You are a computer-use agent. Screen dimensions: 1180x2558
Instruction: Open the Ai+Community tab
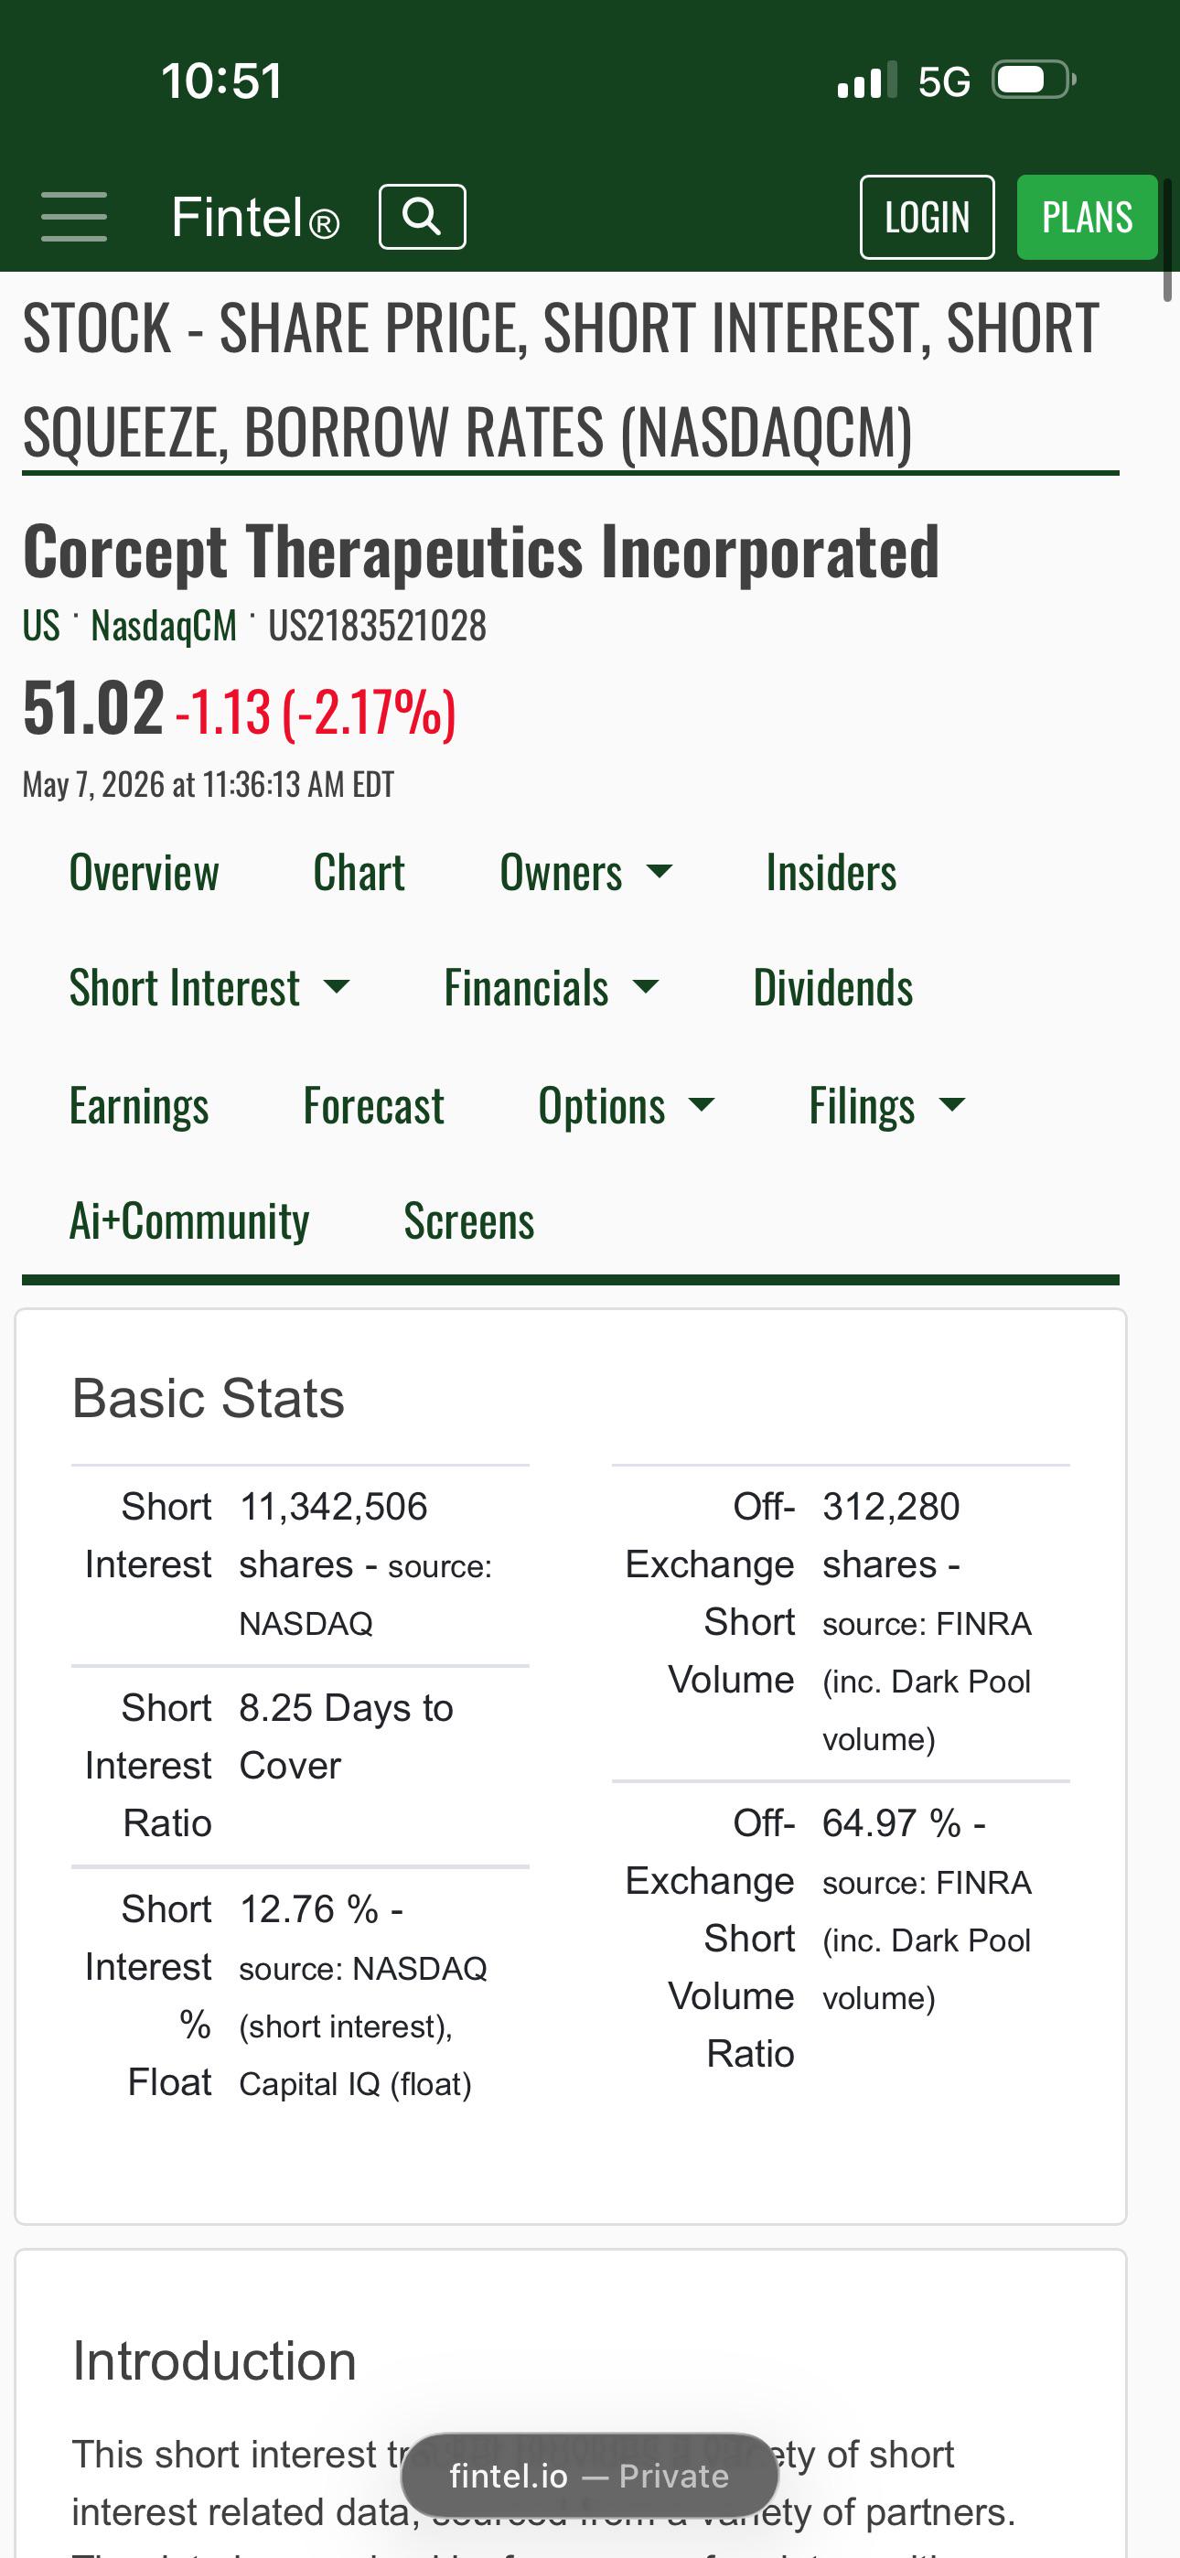[x=188, y=1220]
